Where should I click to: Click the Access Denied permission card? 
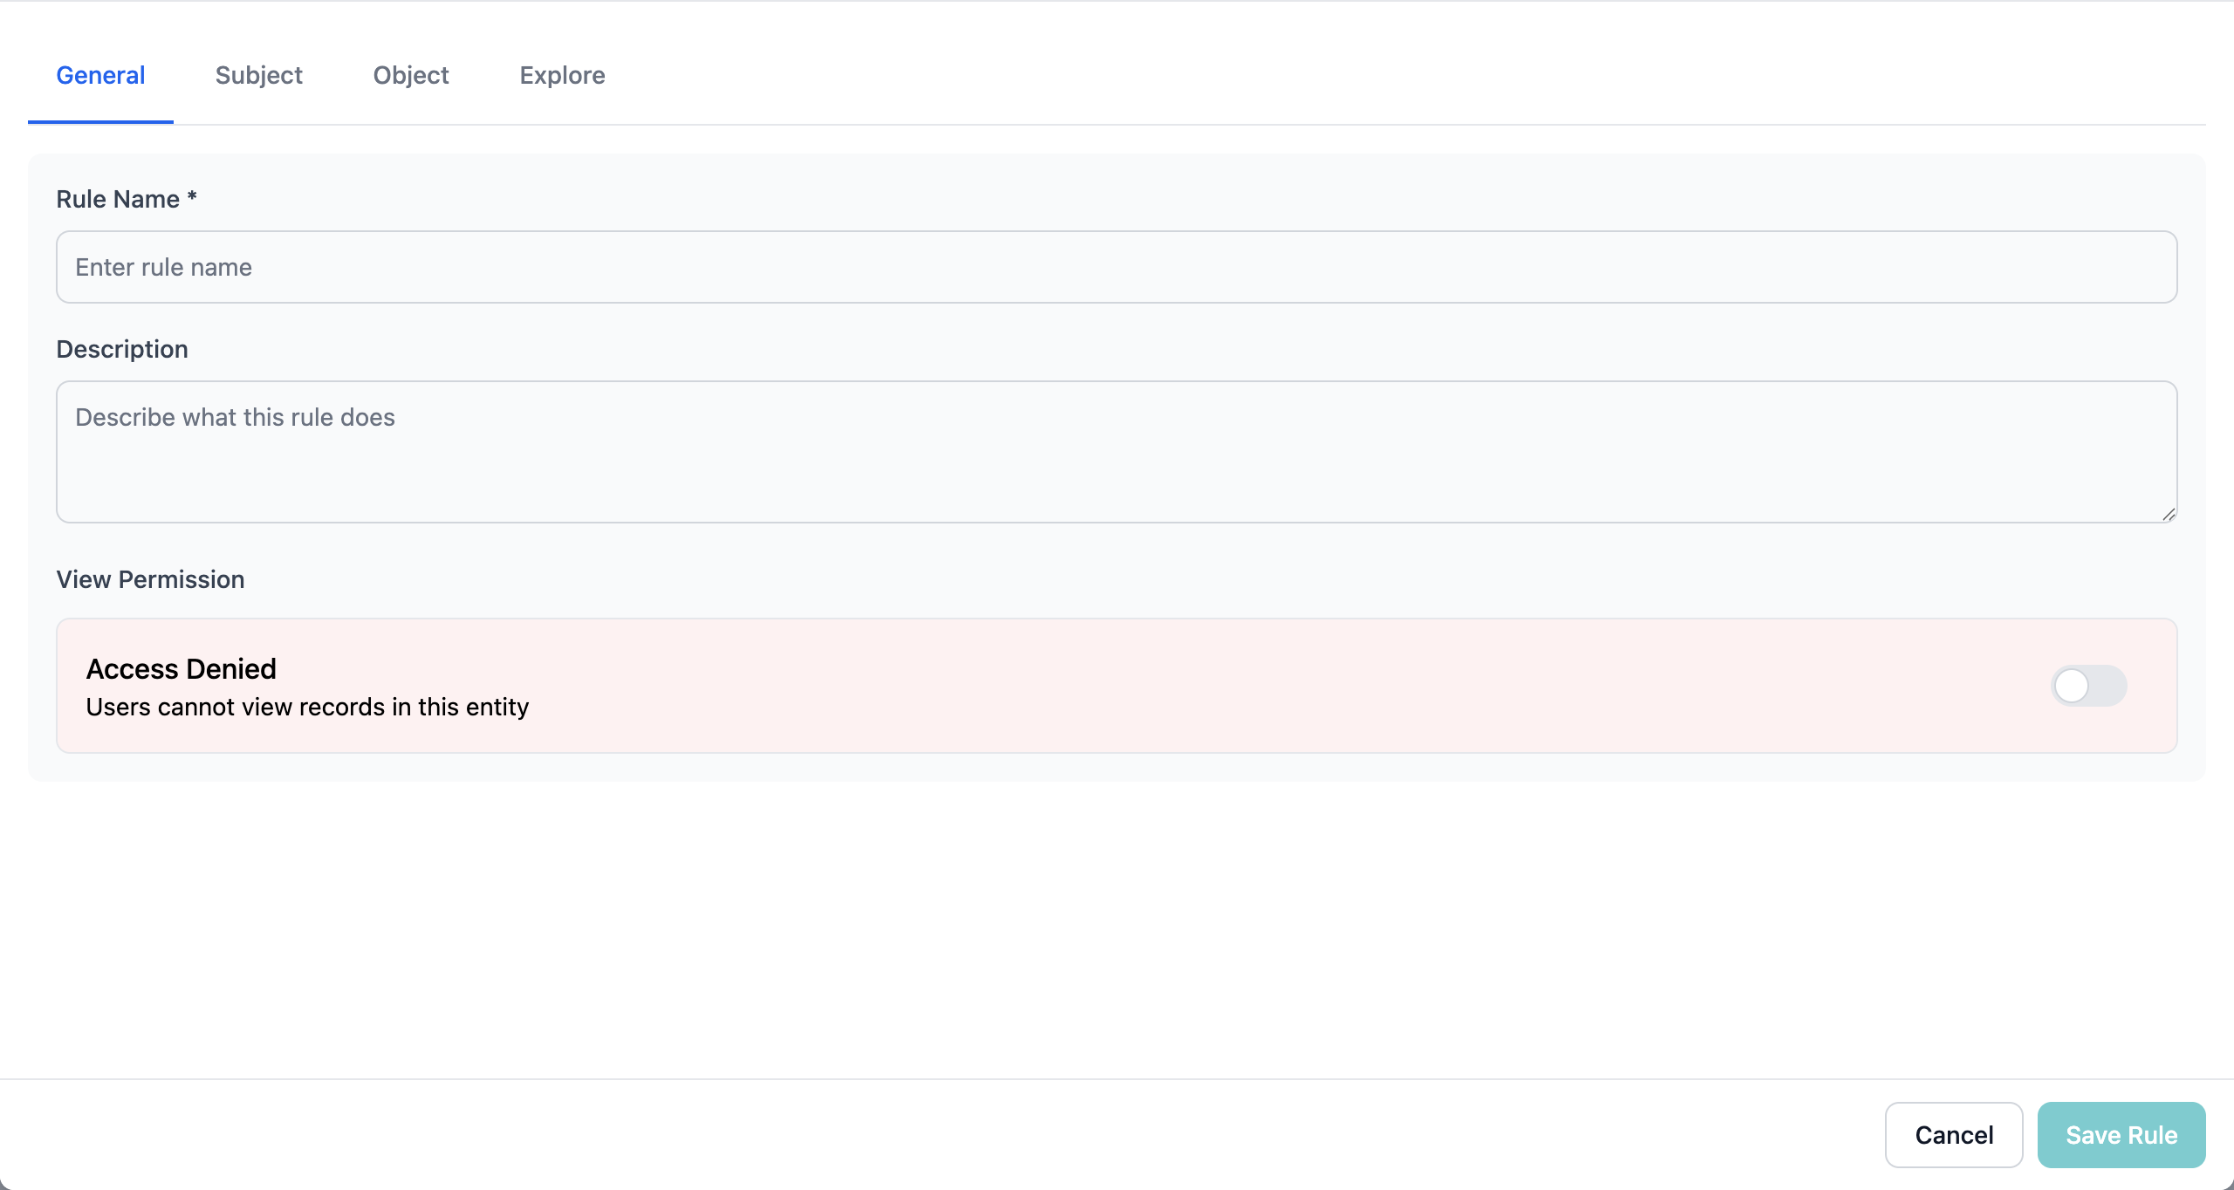tap(1117, 686)
